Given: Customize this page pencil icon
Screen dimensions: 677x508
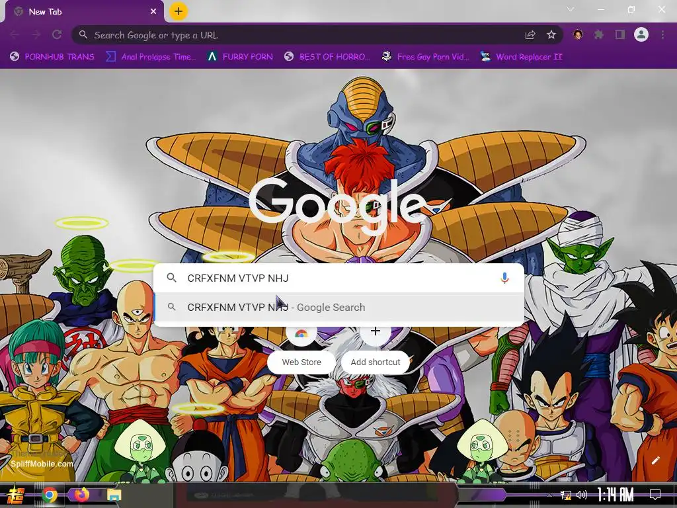Looking at the screenshot, I should coord(655,460).
